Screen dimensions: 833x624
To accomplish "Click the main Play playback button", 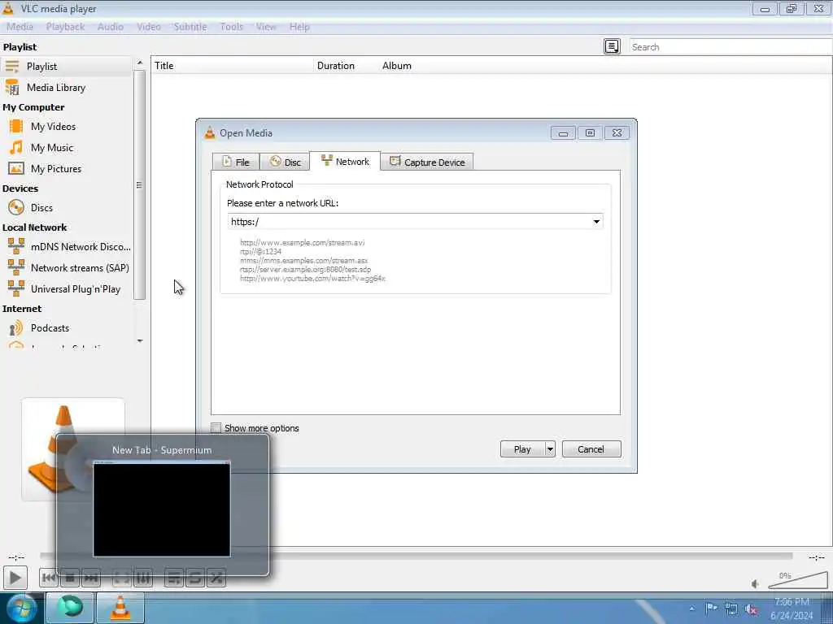I will 15,578.
